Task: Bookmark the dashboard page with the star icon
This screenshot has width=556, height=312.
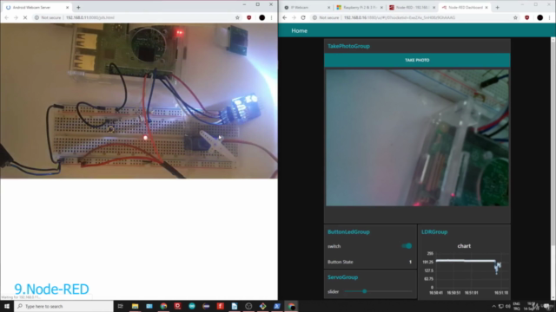Action: [515, 17]
